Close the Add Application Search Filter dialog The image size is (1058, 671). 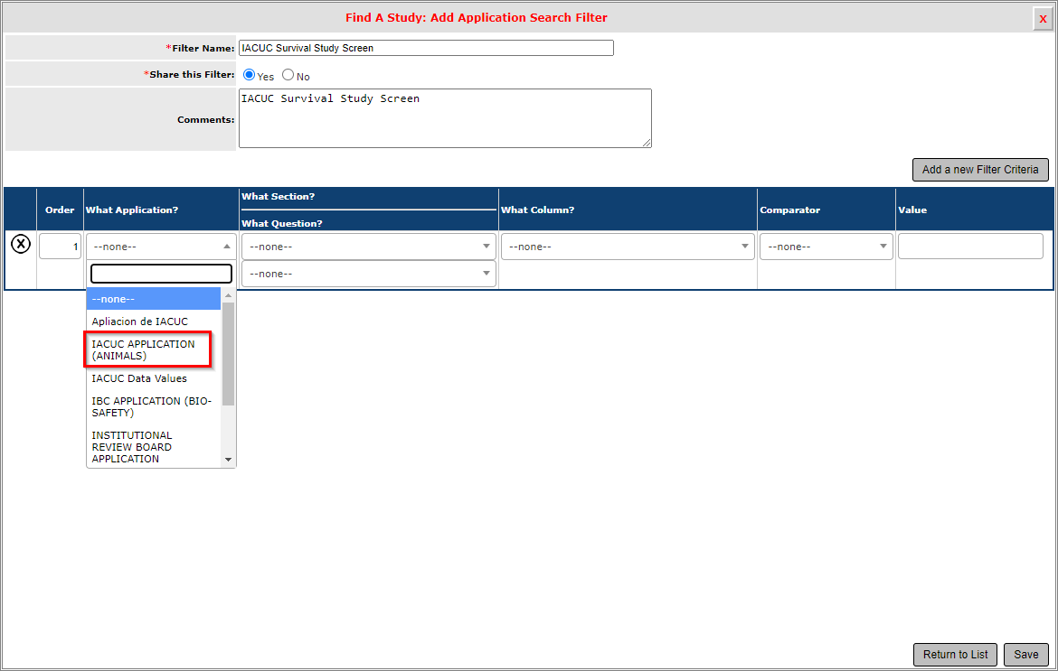[1043, 19]
